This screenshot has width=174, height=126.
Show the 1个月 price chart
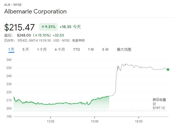[x=42, y=49]
